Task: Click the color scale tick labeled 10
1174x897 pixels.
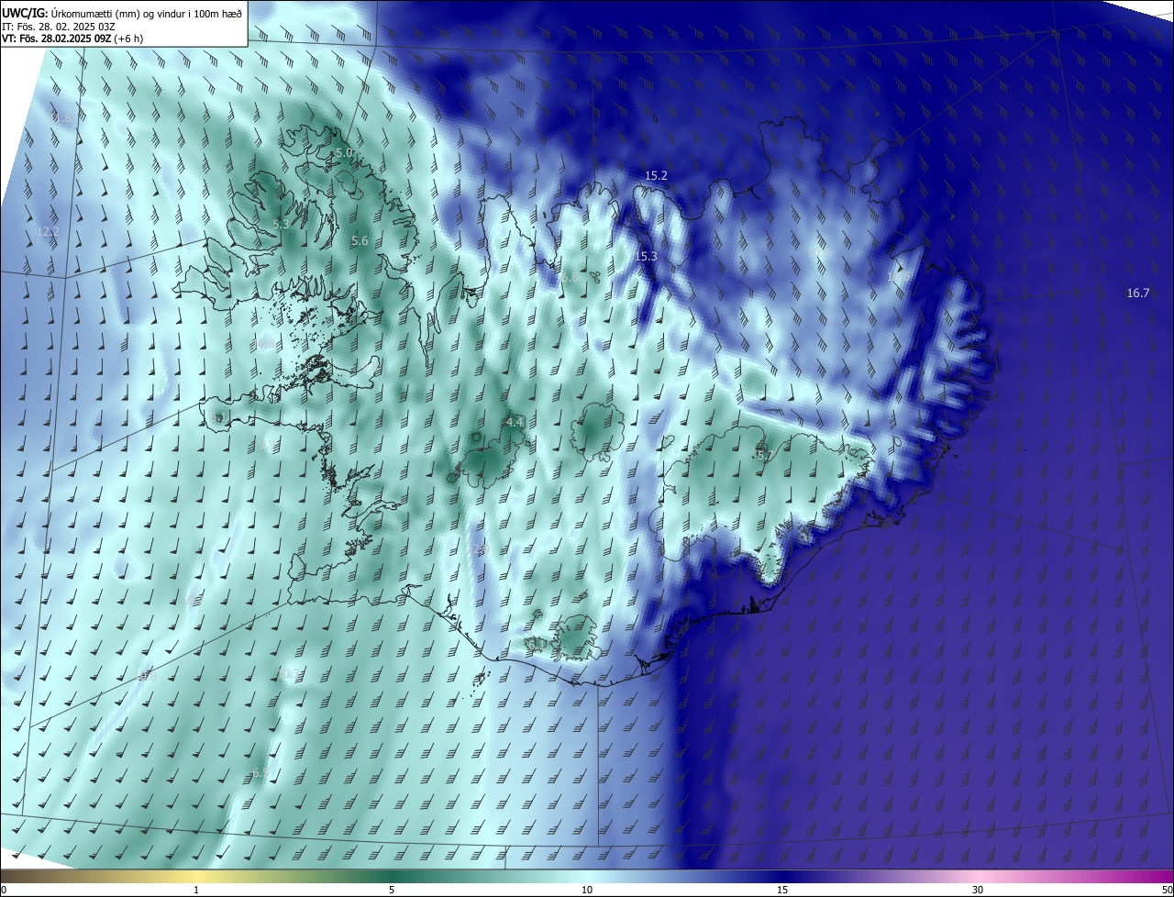Action: 587,890
